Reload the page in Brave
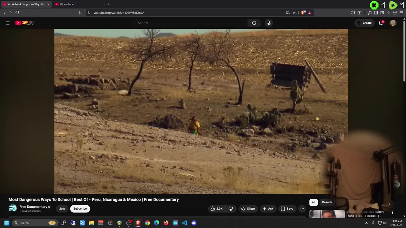Viewport: 406px width, 228px height. coord(17,13)
